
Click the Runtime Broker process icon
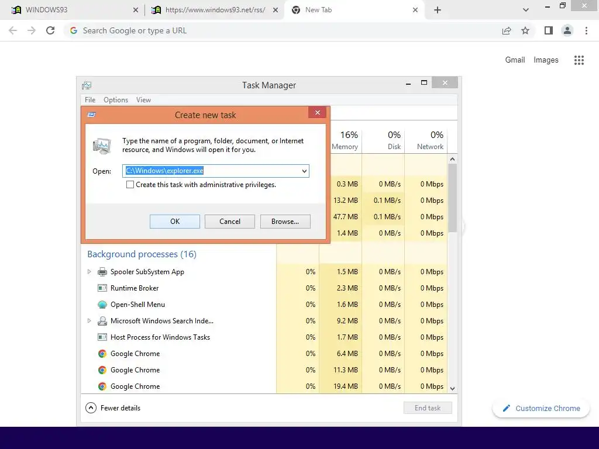pos(102,288)
